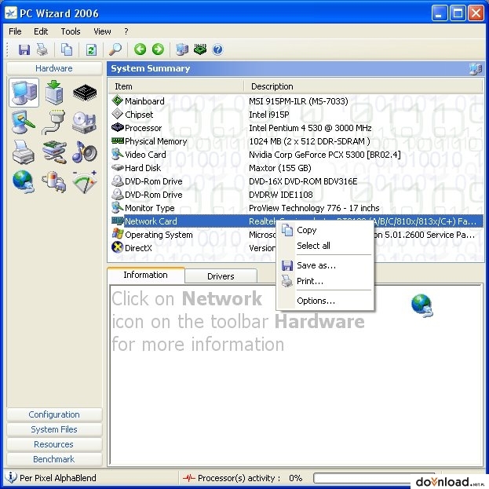Click the Description column header
Viewport: 489px width, 489px height.
tap(363, 86)
